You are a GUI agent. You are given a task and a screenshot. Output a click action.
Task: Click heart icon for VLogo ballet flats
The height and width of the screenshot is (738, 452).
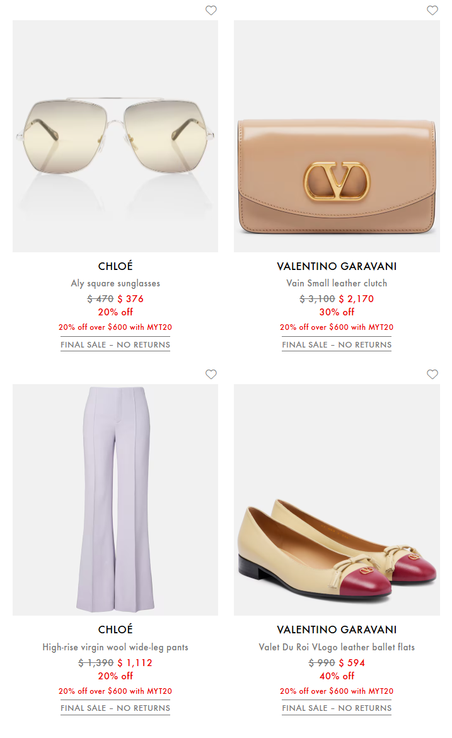432,374
